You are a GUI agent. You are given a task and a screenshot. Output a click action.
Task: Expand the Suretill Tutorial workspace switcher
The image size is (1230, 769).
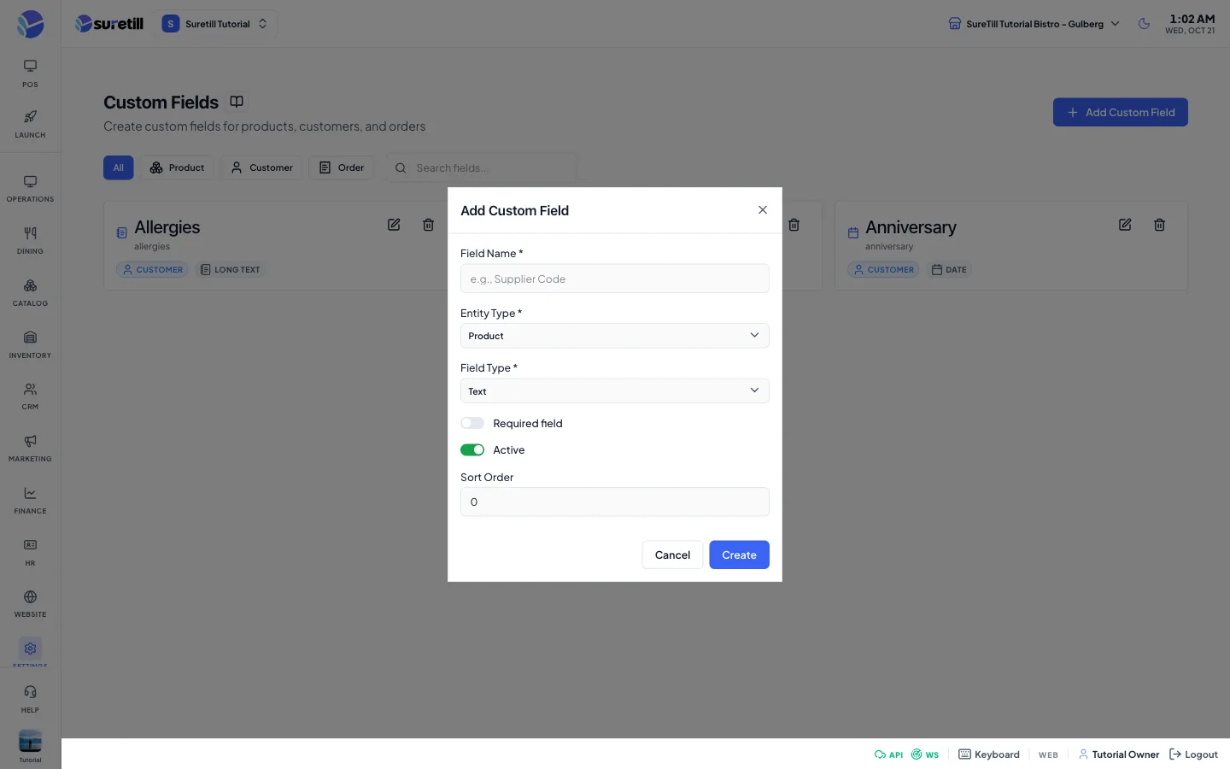click(215, 24)
